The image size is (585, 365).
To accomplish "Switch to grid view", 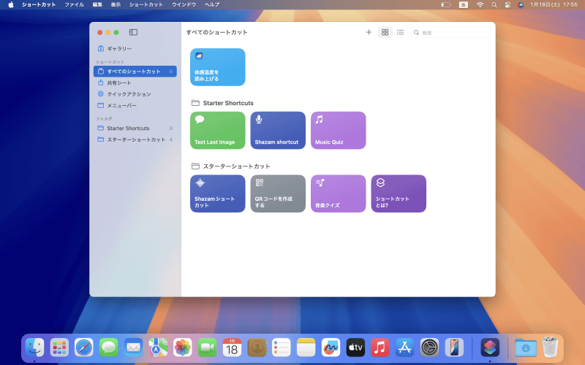I will (385, 32).
